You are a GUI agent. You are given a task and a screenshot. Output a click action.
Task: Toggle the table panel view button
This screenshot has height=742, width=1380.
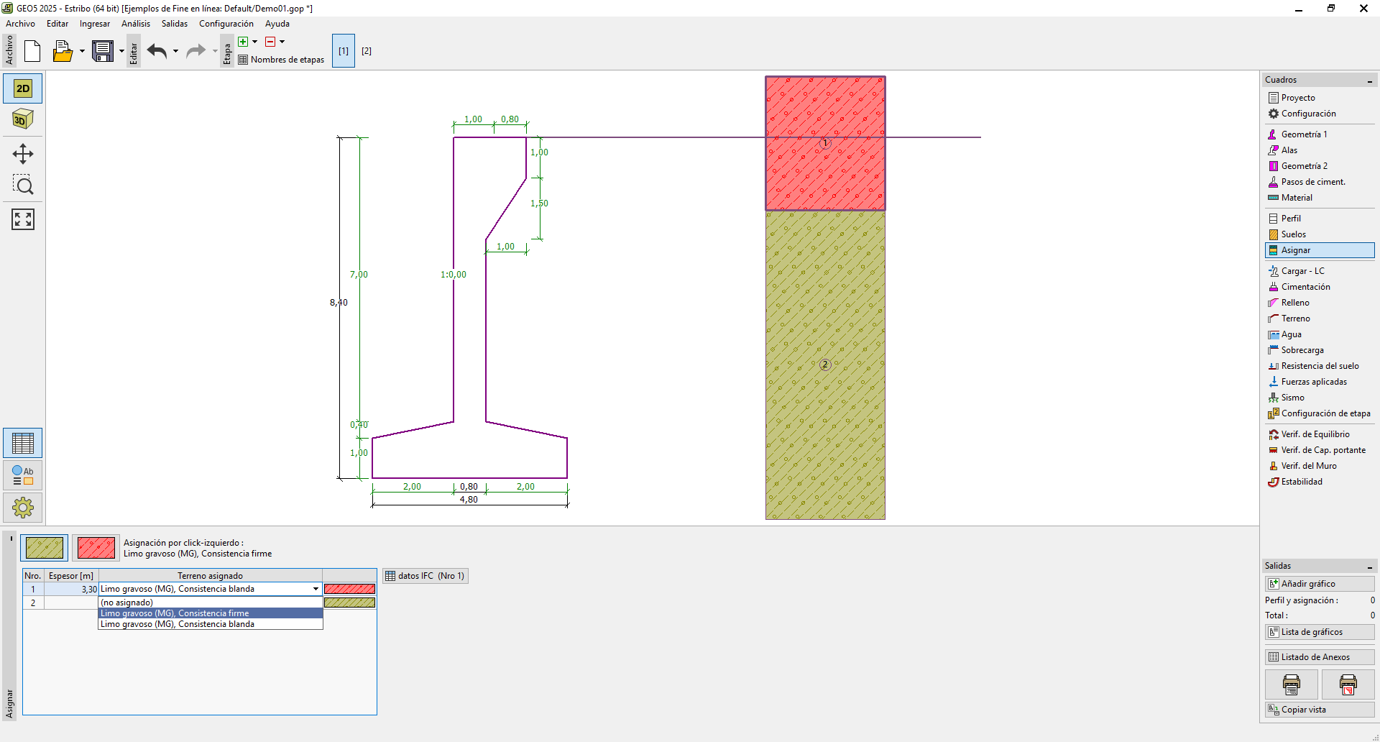click(x=23, y=443)
